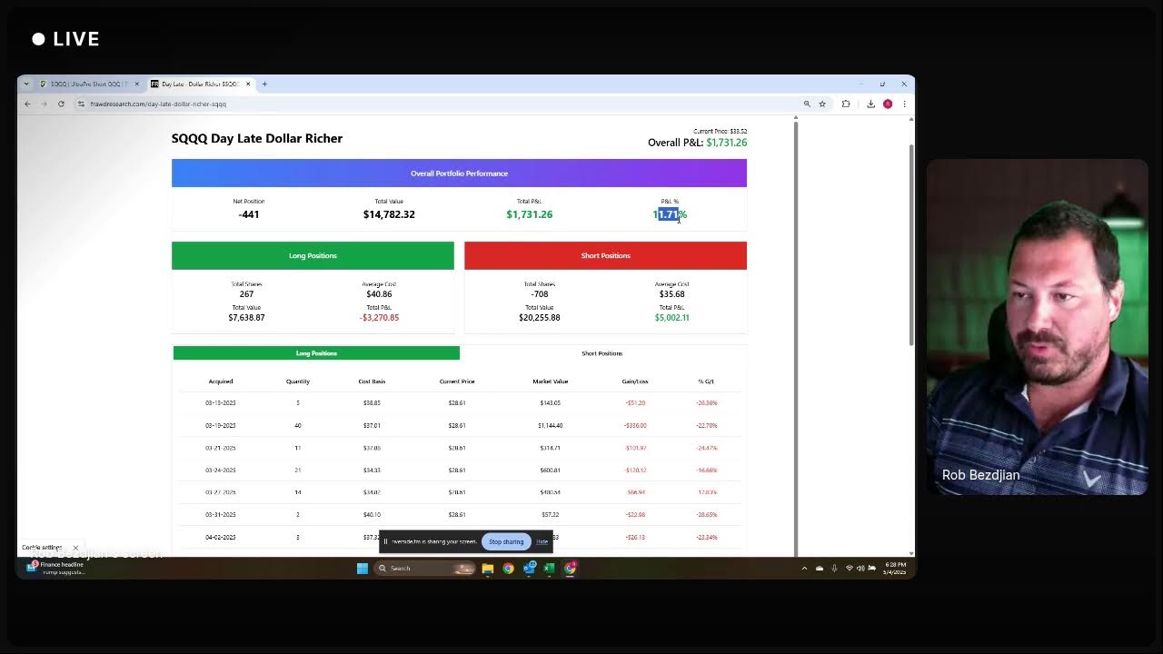View site information icon in address bar
This screenshot has width=1163, height=654.
(81, 104)
